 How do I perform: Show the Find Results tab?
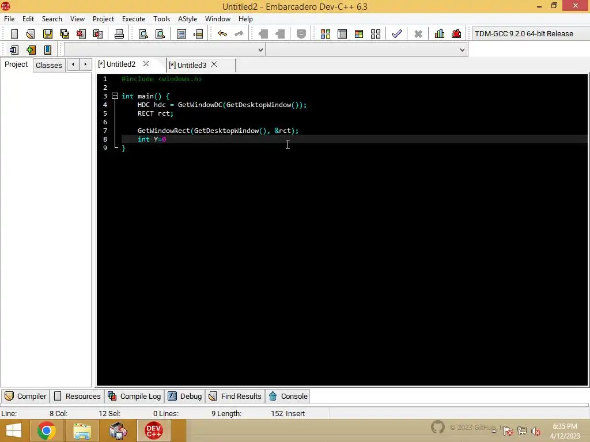(235, 396)
